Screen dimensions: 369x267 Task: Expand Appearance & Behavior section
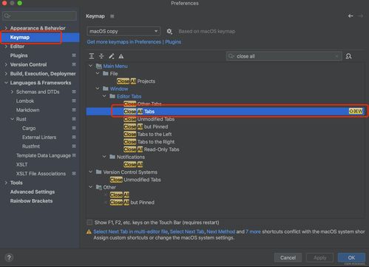[6, 28]
